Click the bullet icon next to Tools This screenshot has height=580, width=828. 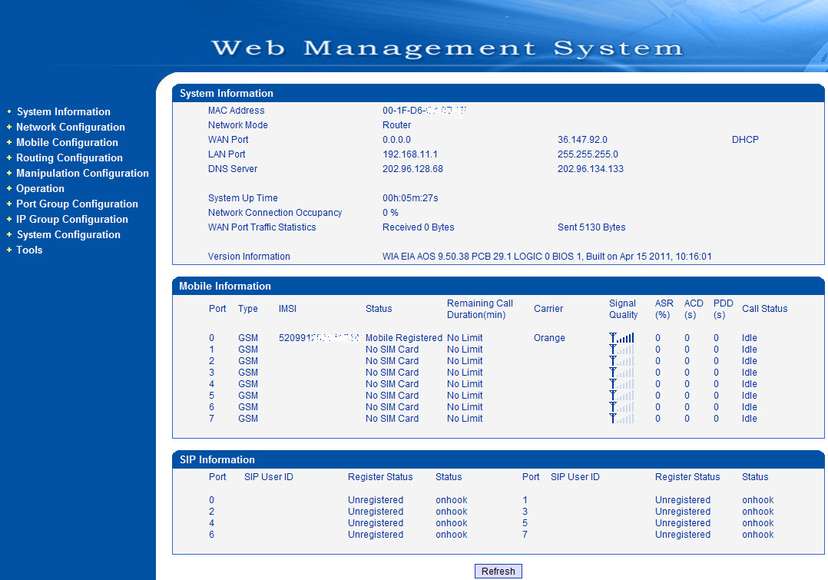point(8,250)
